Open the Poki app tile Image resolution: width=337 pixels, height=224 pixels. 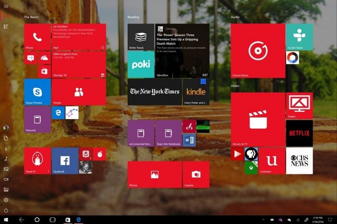coord(141,64)
